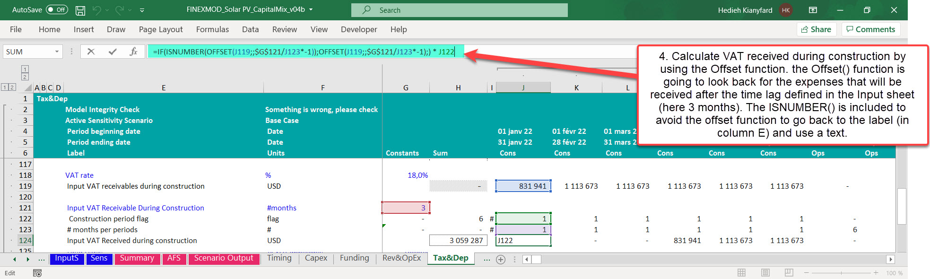This screenshot has width=930, height=279.
Task: Click horizontal scrollbar left arrow
Action: (526, 259)
